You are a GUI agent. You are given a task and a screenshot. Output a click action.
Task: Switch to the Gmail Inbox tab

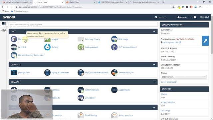tap(17, 2)
